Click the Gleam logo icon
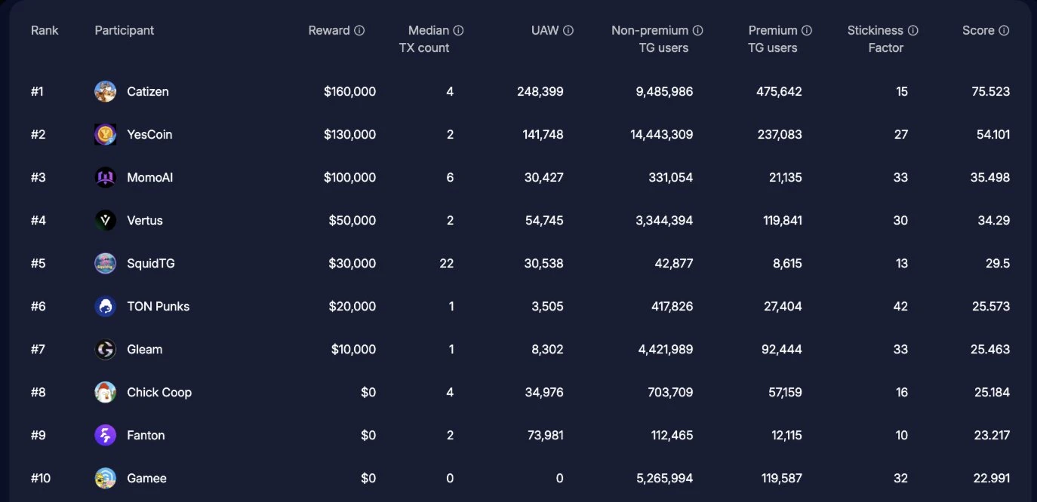Screen dimensions: 1037x502 [x=105, y=349]
